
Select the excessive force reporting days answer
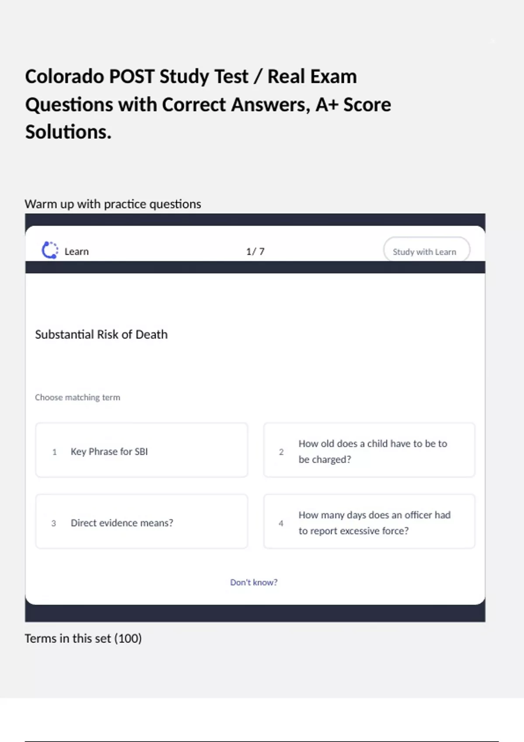[369, 521]
